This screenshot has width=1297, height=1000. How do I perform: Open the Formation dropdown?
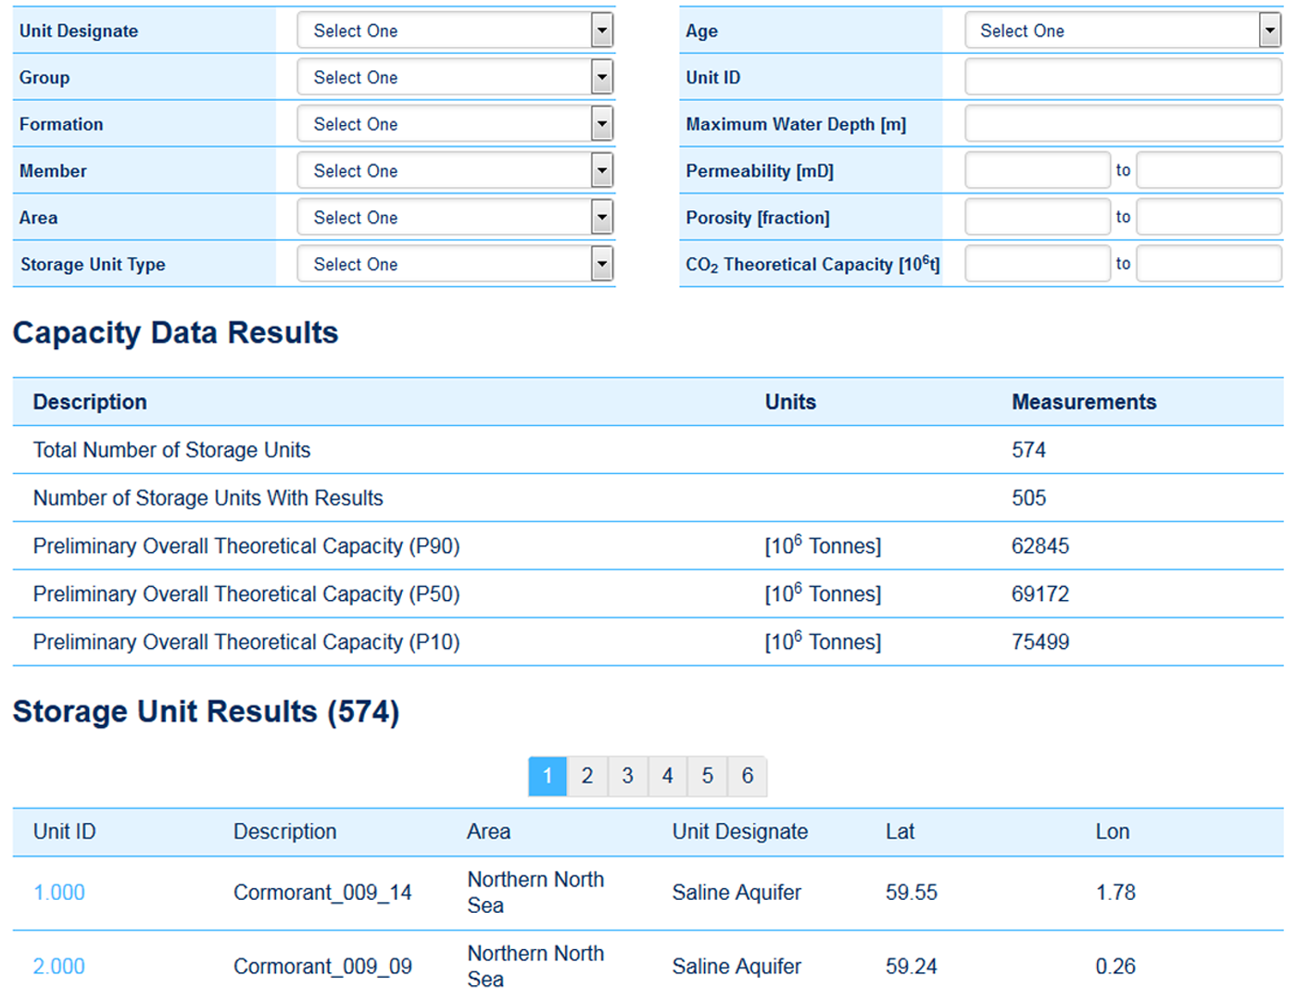coord(455,124)
